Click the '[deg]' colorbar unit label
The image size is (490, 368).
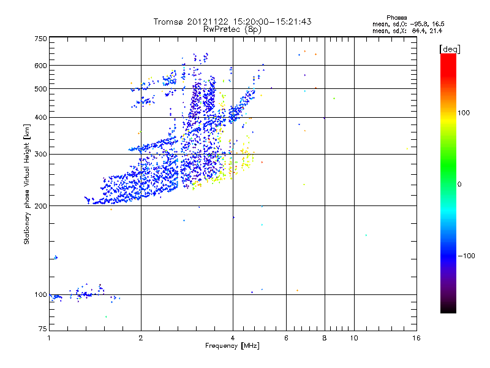click(450, 49)
